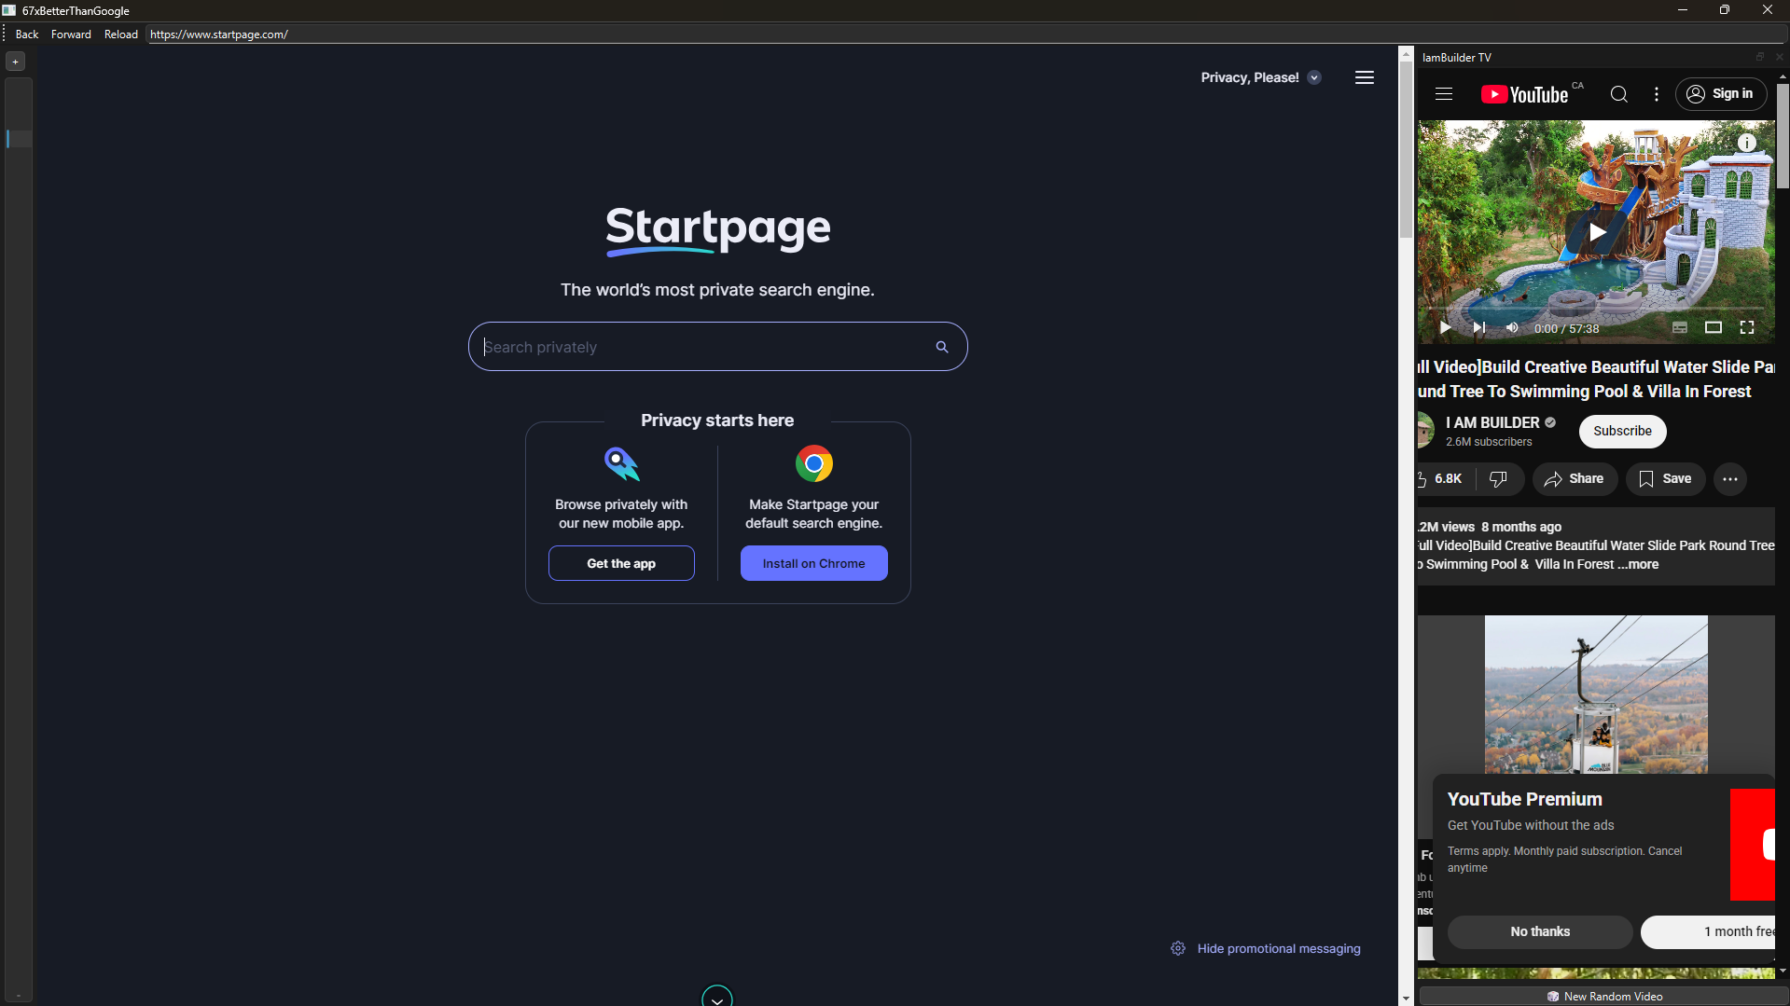
Task: Click the Forward navigation item
Action: 71,34
